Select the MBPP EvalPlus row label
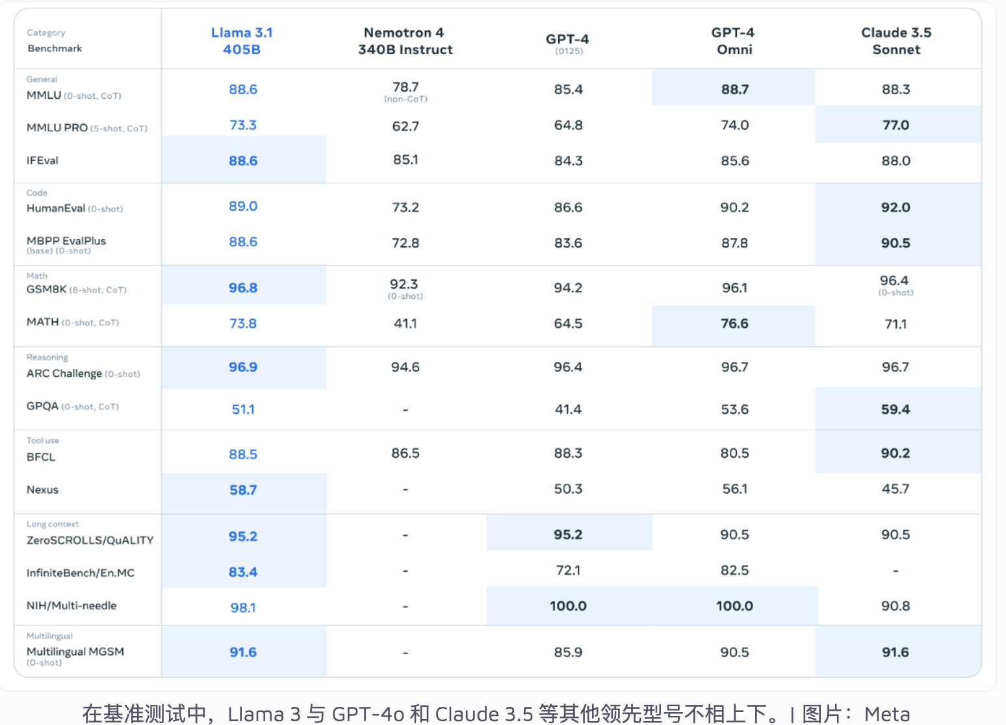The height and width of the screenshot is (725, 1006). pyautogui.click(x=66, y=245)
